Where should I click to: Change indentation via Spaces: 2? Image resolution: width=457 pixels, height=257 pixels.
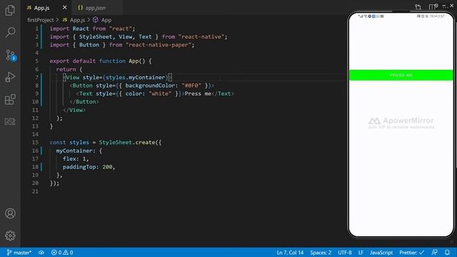[321, 252]
